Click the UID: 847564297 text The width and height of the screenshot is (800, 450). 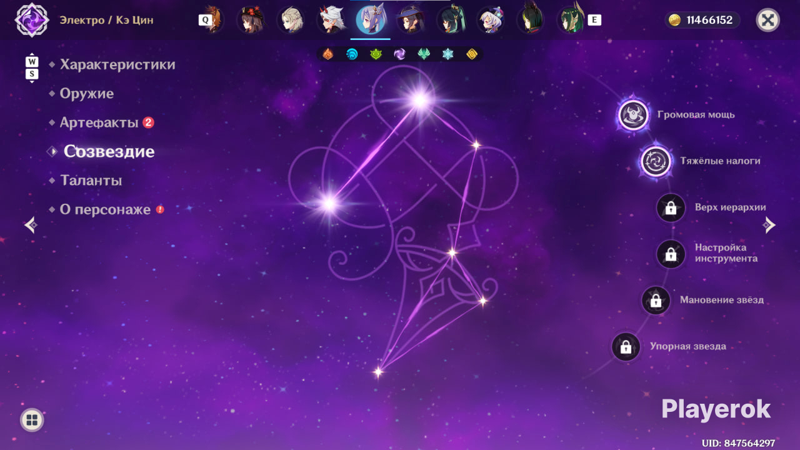coord(738,443)
